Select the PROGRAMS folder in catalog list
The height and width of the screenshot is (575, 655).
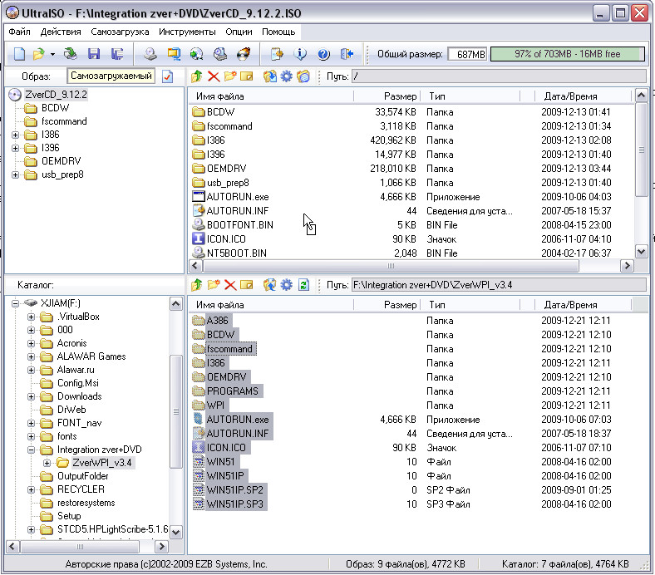(232, 391)
